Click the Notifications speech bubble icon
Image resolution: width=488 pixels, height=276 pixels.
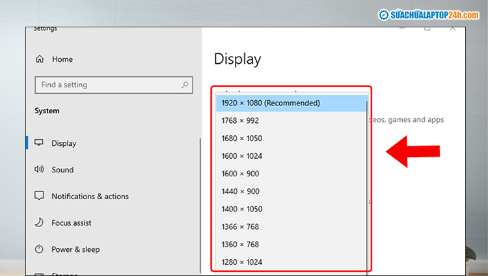tap(39, 196)
